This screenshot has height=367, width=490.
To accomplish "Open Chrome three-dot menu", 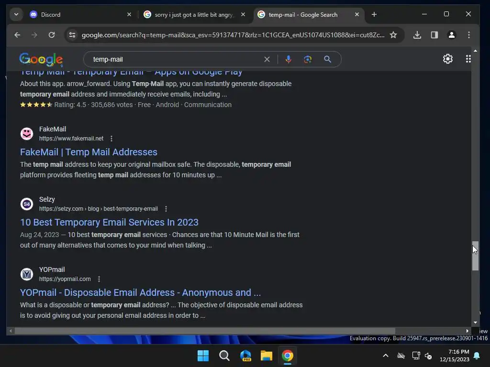I will [469, 35].
